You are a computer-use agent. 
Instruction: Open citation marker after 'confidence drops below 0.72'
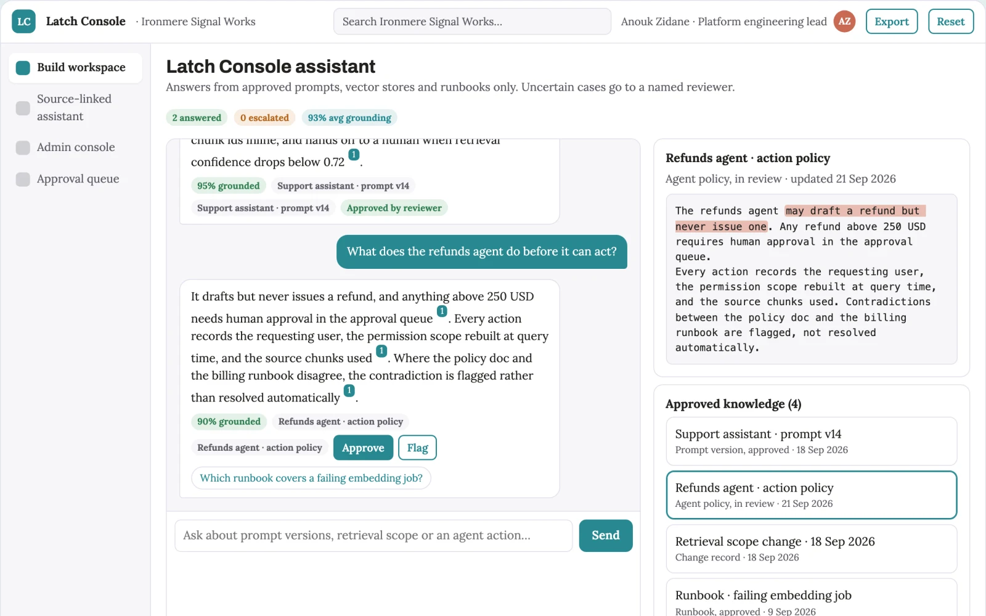point(354,155)
